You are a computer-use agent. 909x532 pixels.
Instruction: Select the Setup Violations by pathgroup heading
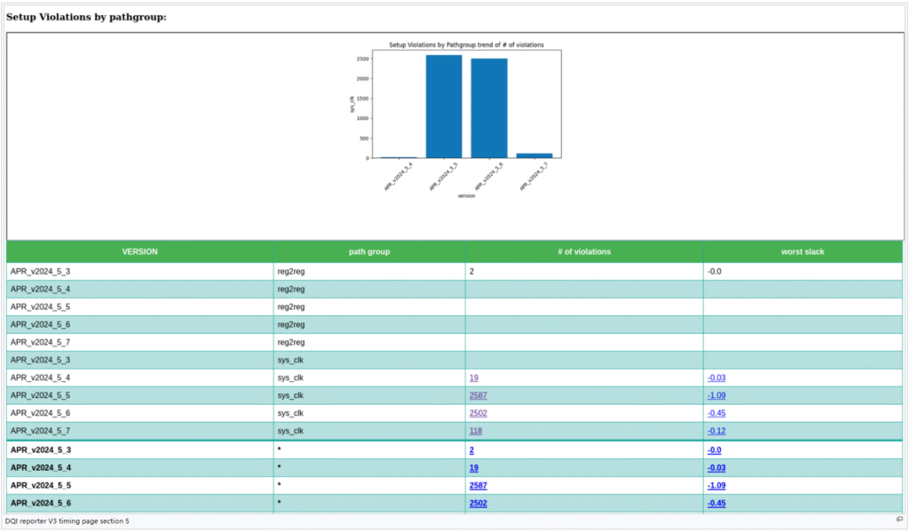pos(86,17)
